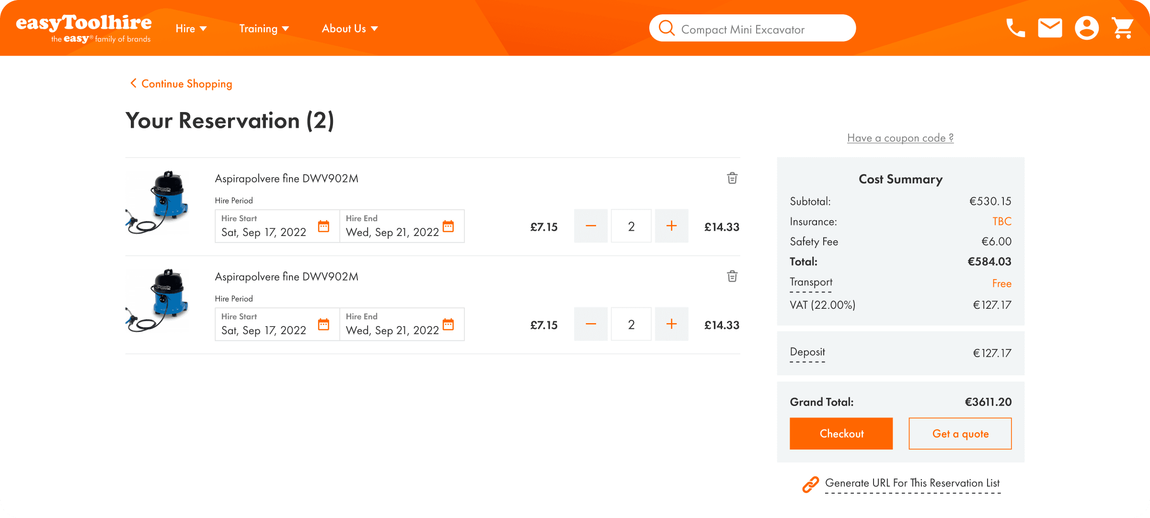
Task: Click the Checkout button
Action: (841, 434)
